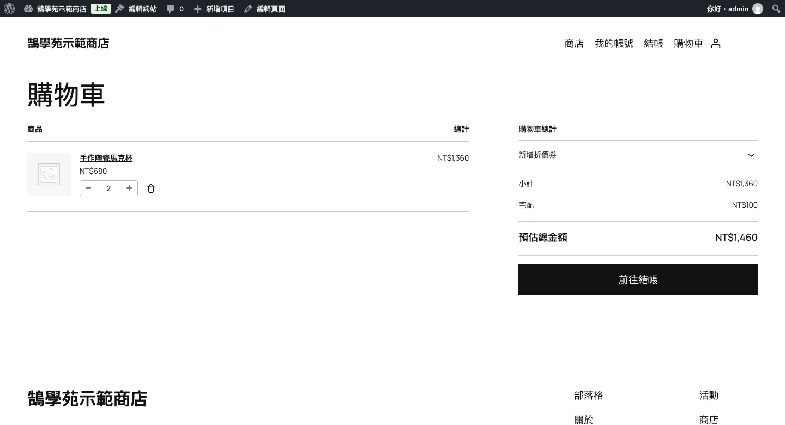
Task: Remove item with trash icon
Action: point(151,189)
